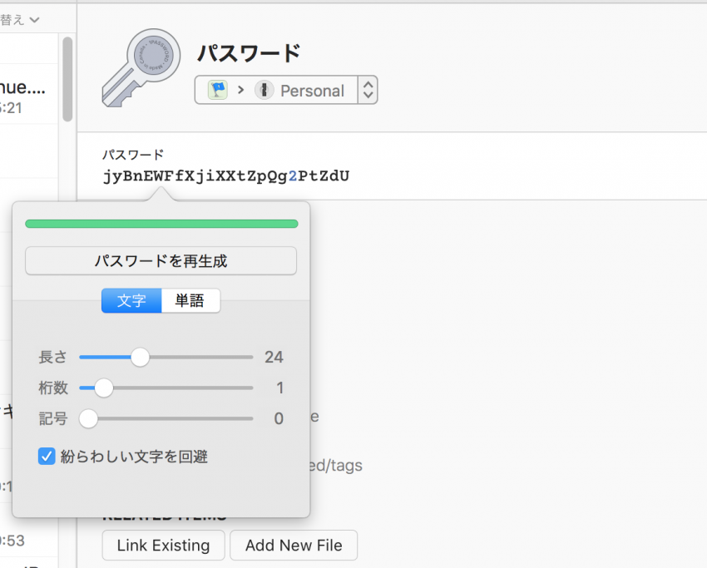
Task: Click the tags field
Action: [x=337, y=465]
